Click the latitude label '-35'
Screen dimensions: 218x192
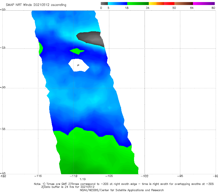[x=3, y=129]
